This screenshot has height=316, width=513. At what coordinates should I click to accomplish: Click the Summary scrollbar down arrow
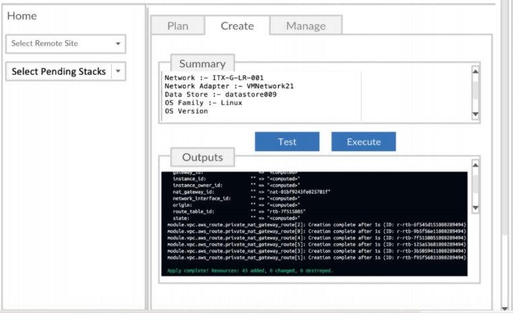click(475, 114)
